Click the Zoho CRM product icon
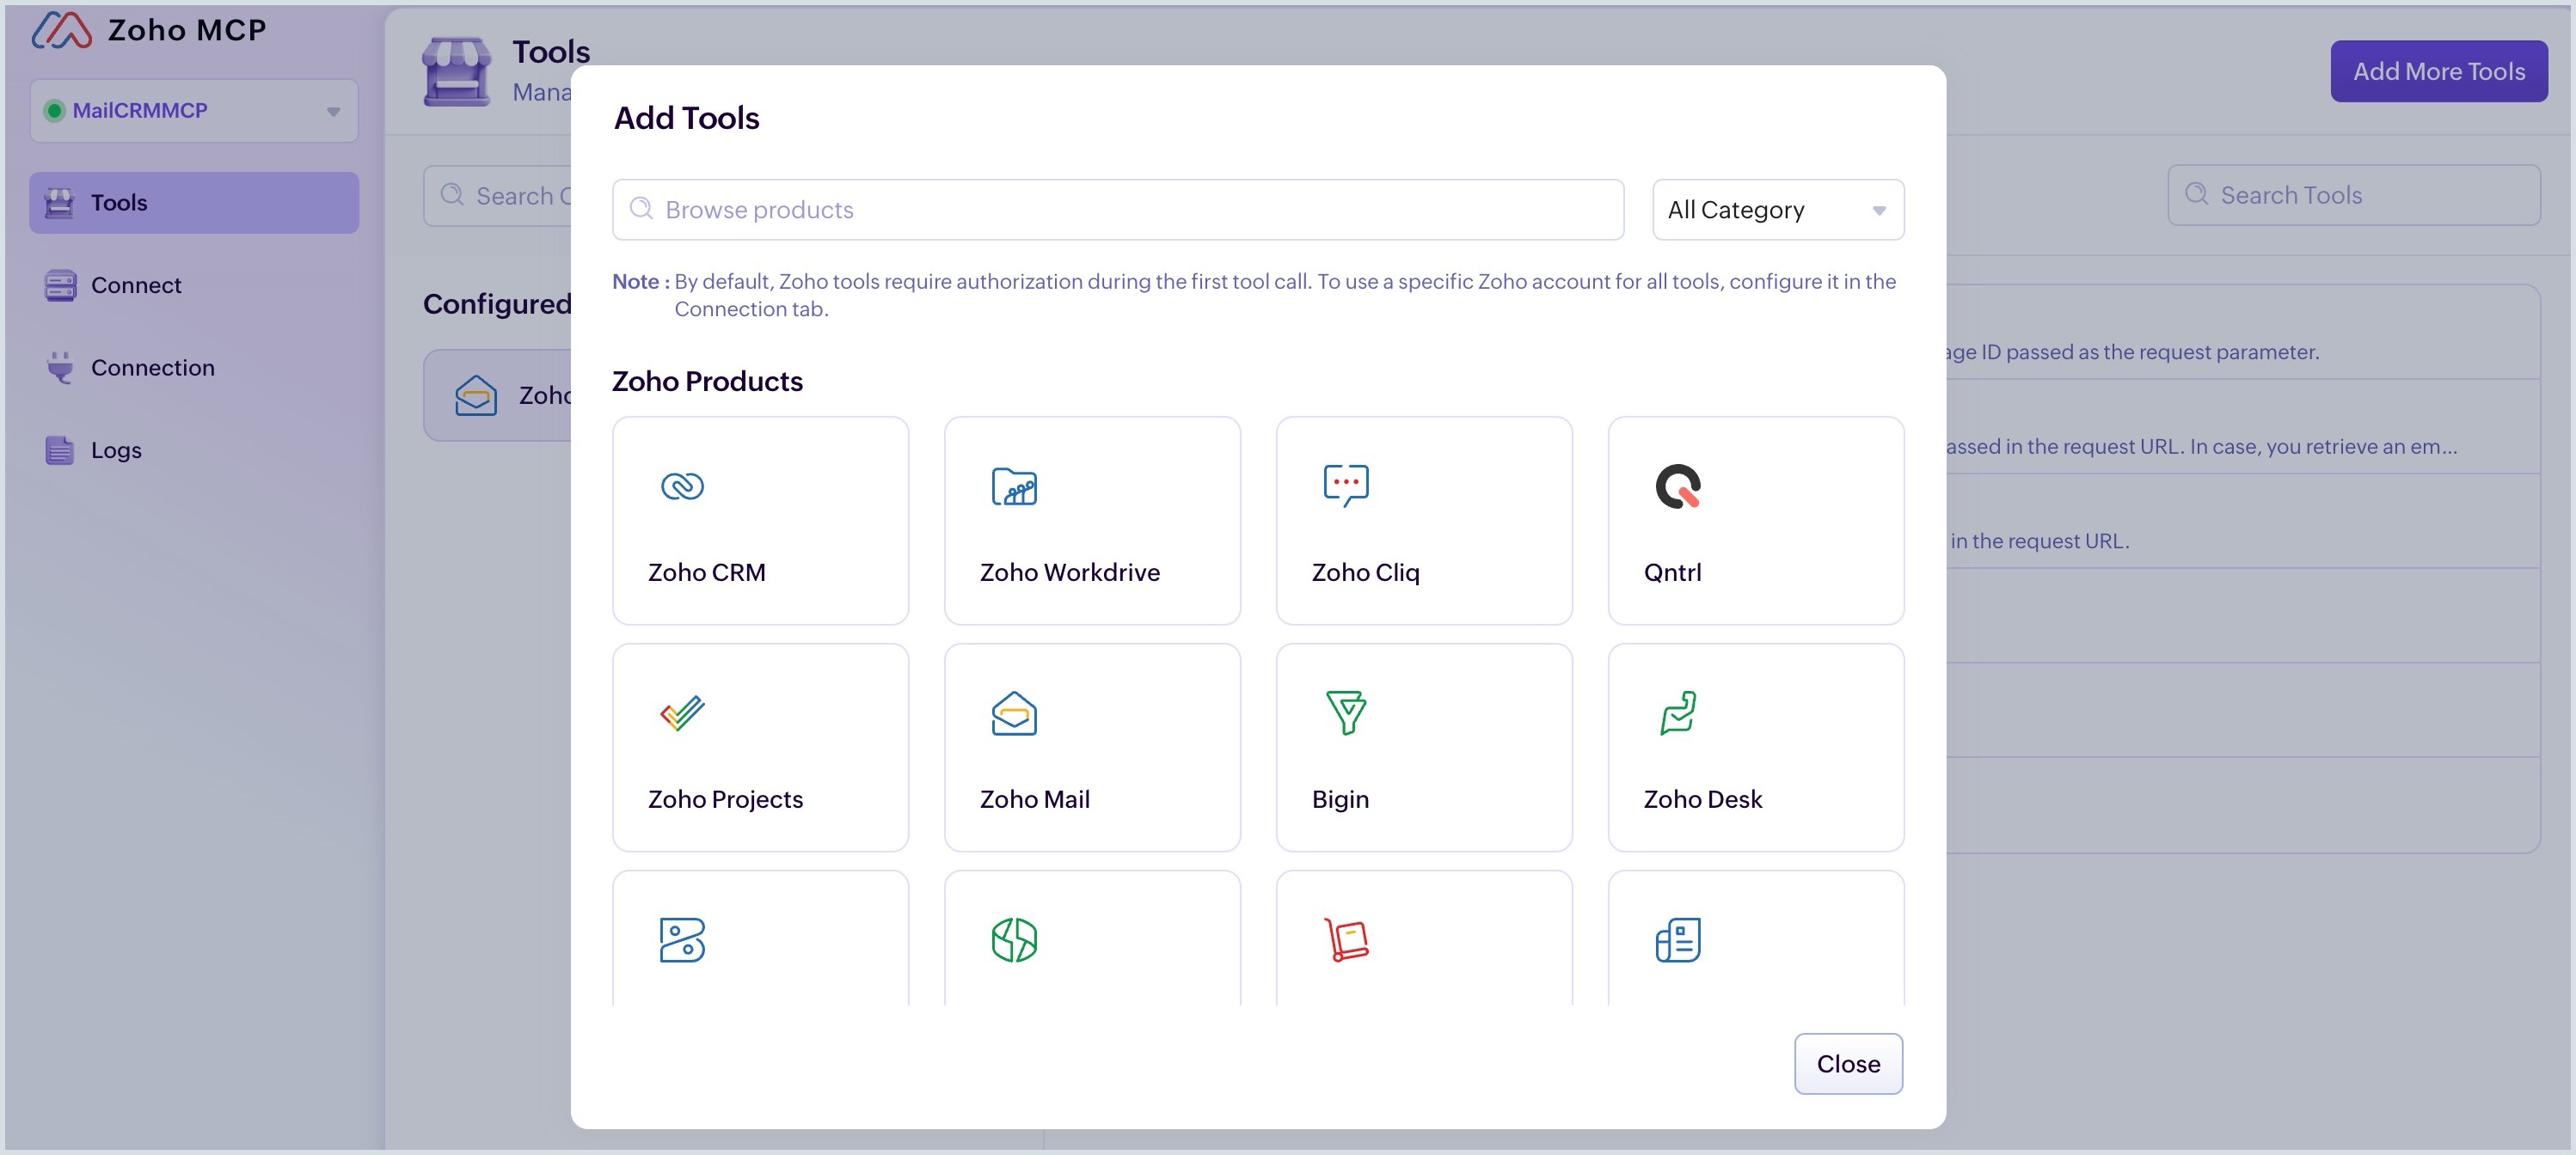 (682, 486)
